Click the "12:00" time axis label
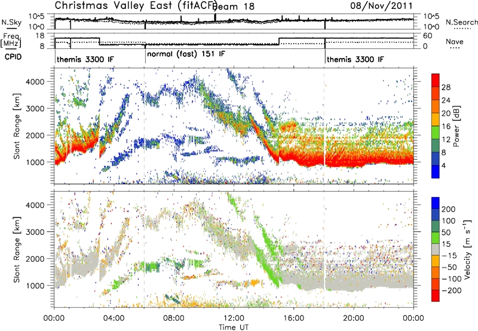The height and width of the screenshot is (331, 478). click(234, 318)
